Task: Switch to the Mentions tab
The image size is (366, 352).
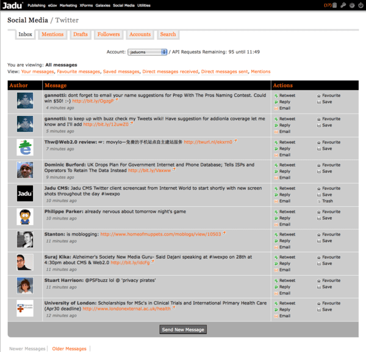Action: pyautogui.click(x=52, y=34)
